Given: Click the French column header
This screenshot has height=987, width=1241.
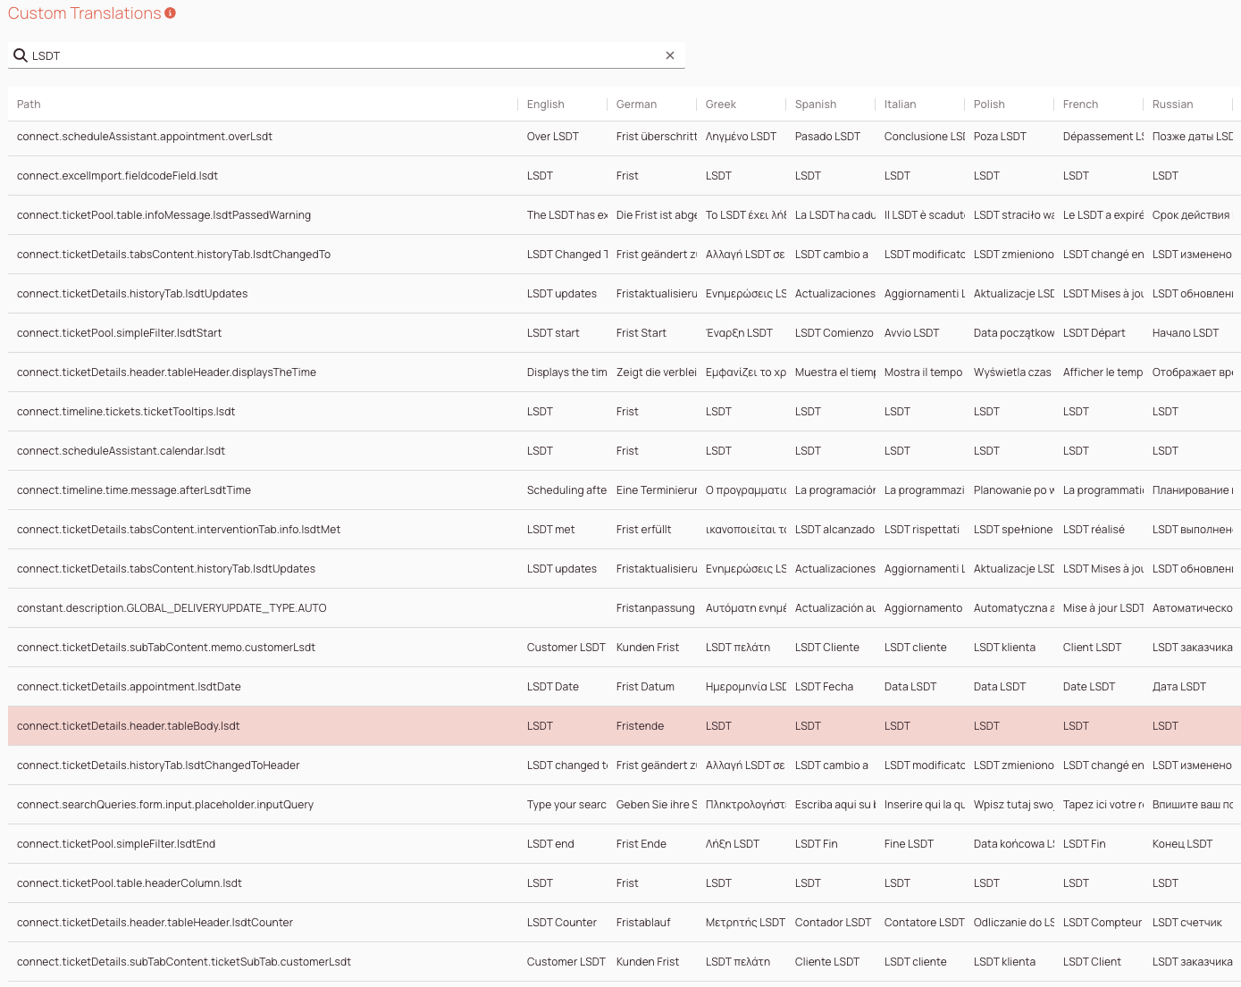Looking at the screenshot, I should tap(1080, 104).
